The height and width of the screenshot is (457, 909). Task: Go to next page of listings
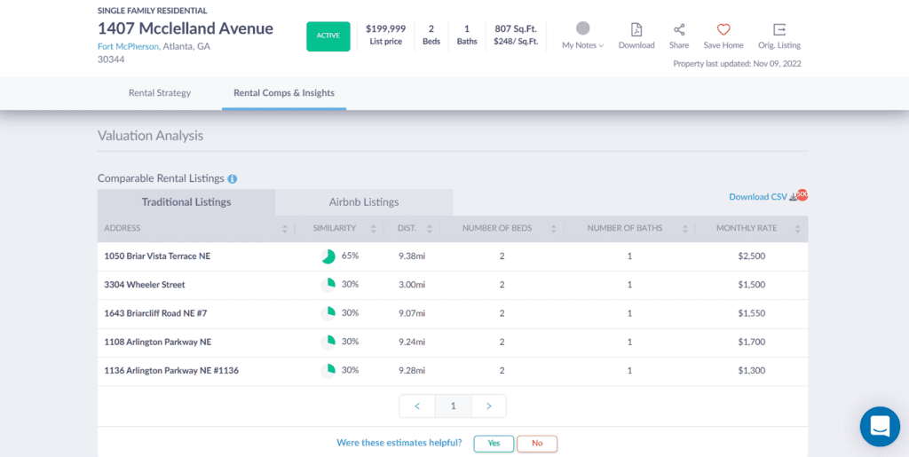488,406
